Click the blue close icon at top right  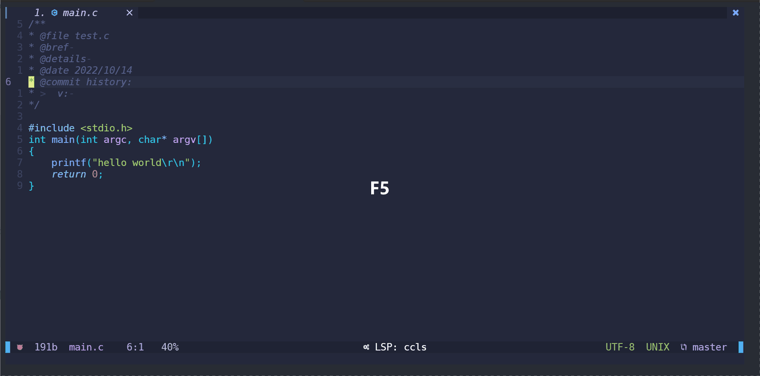(x=736, y=13)
